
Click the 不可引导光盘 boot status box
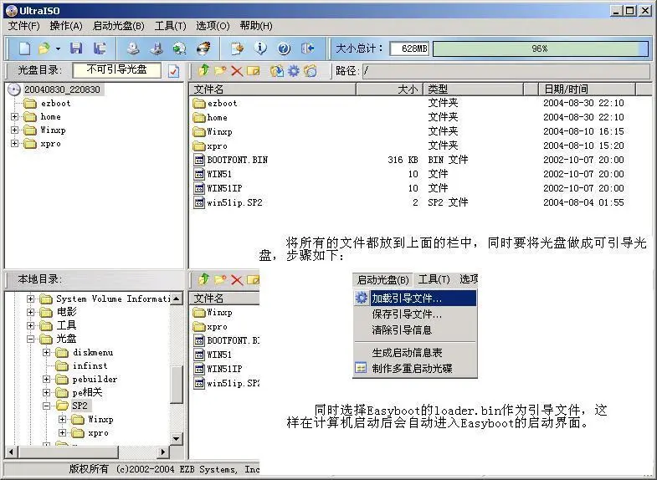point(116,70)
